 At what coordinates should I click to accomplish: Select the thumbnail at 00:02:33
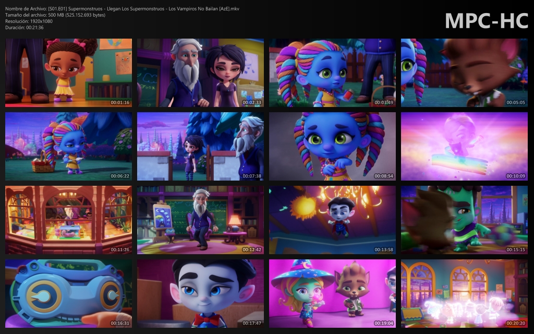pyautogui.click(x=200, y=73)
